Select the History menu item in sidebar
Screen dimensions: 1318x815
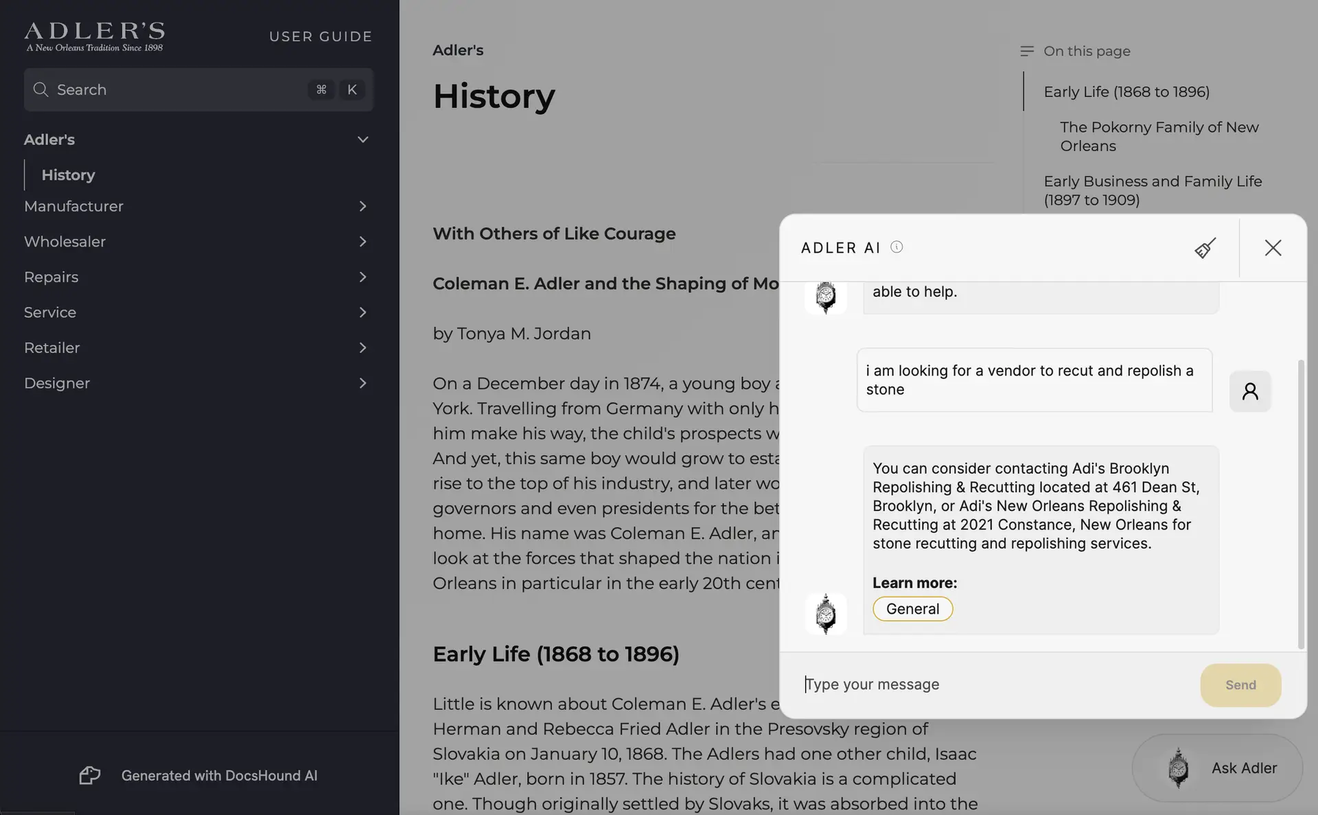68,175
